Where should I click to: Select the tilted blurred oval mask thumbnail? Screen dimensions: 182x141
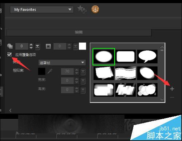click(x=147, y=73)
